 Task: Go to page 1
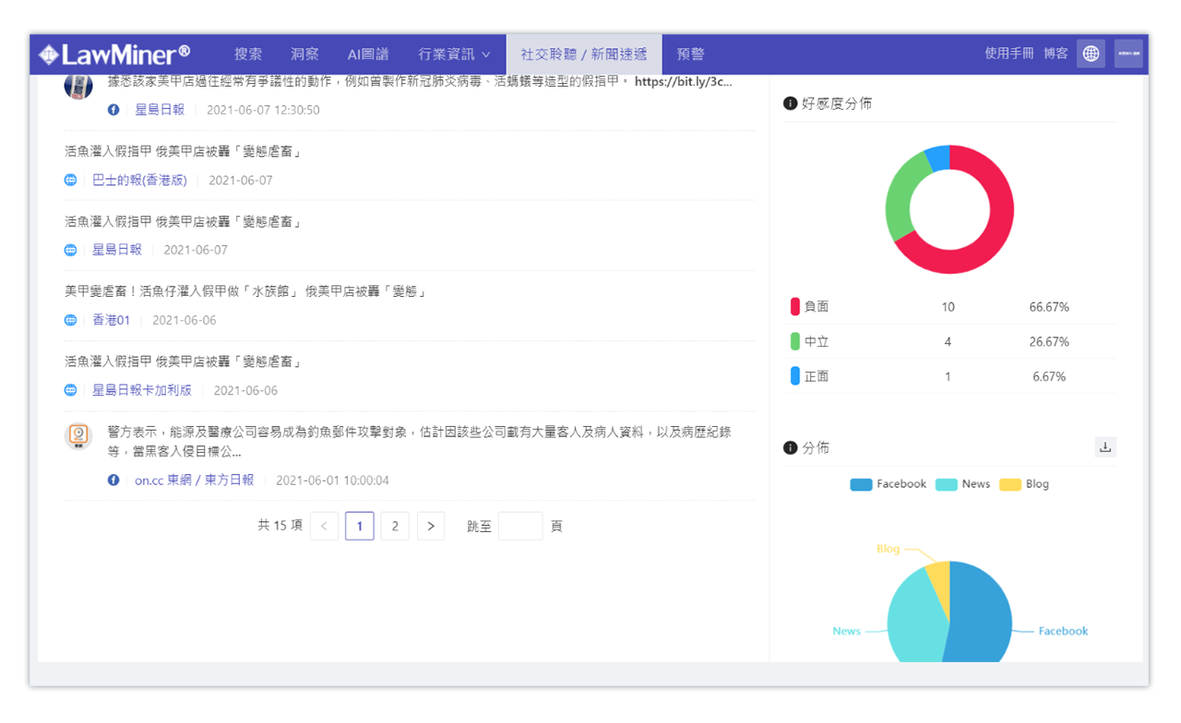point(360,526)
